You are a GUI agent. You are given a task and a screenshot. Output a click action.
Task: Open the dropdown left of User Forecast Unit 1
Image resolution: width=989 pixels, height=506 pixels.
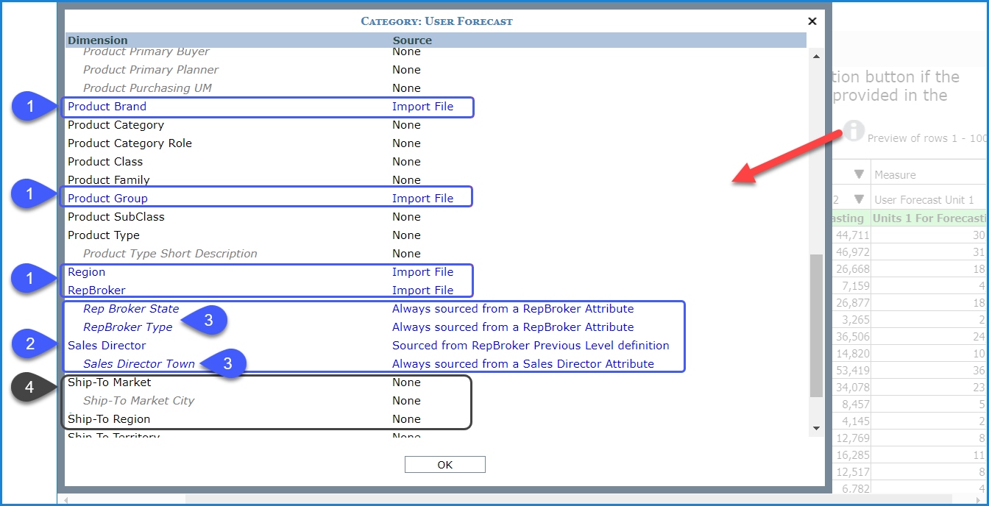pyautogui.click(x=858, y=199)
